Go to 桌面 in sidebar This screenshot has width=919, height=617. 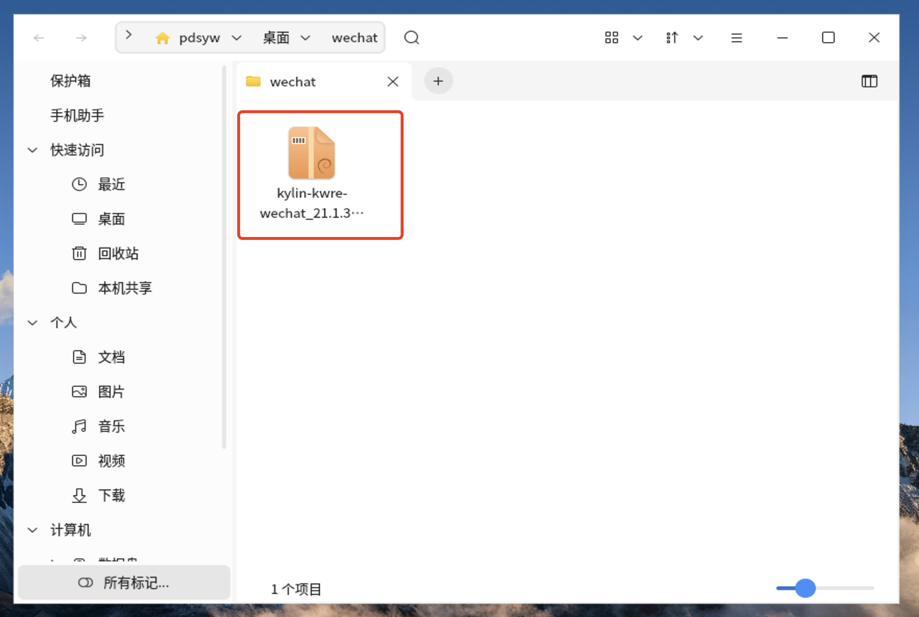click(111, 219)
